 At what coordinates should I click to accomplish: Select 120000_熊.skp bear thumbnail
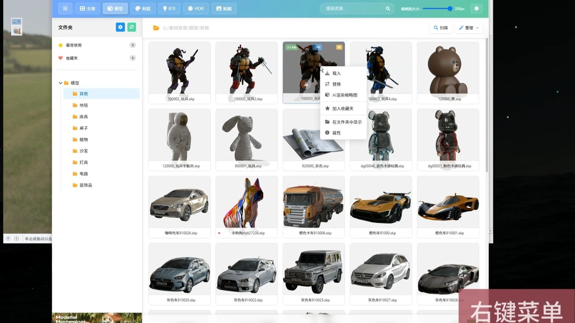[448, 73]
